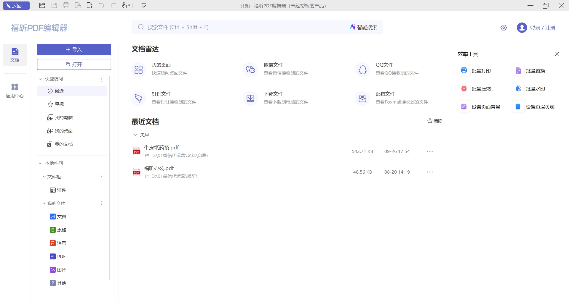This screenshot has height=302, width=569.
Task: Click the 微信文件 WeChat icon
Action: (x=250, y=70)
